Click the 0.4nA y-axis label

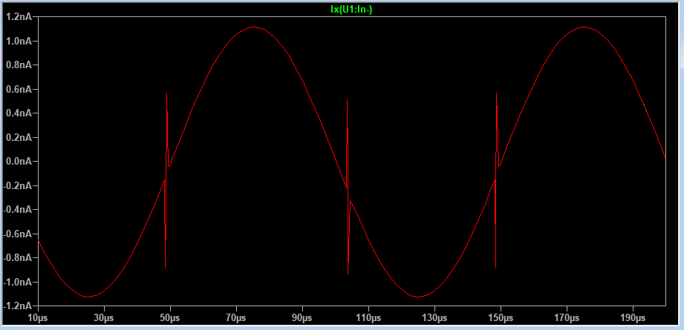pos(19,113)
